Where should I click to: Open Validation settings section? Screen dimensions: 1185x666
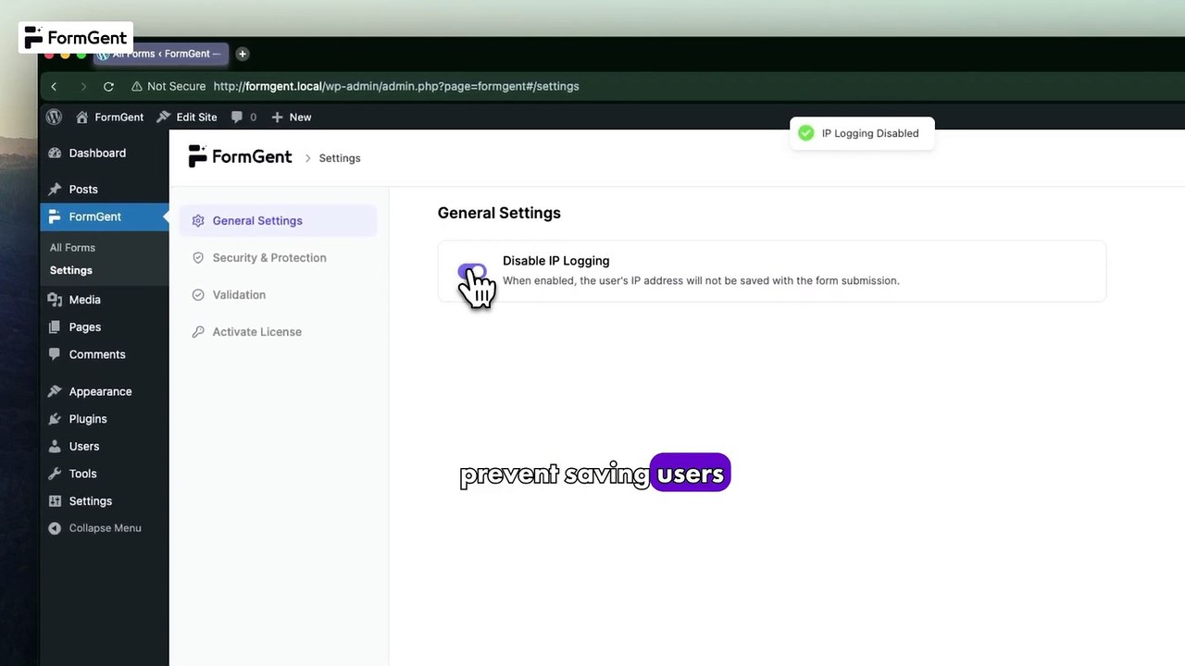tap(278, 294)
